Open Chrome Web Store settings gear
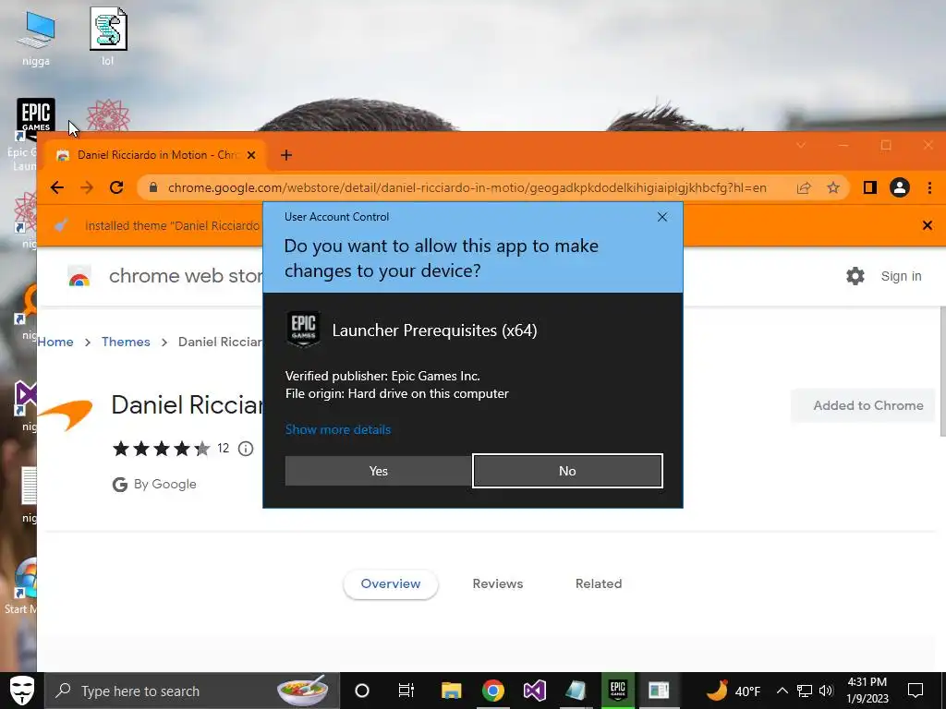The image size is (946, 709). 855,276
